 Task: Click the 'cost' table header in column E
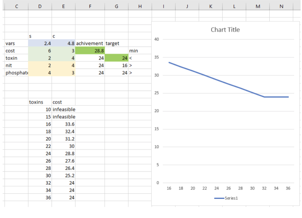pyautogui.click(x=63, y=102)
